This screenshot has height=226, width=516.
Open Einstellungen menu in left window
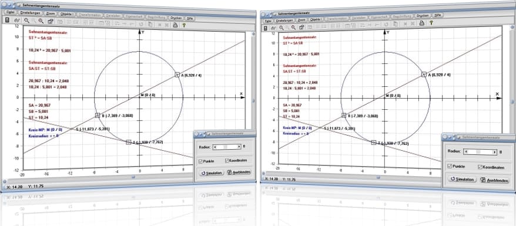(31, 13)
